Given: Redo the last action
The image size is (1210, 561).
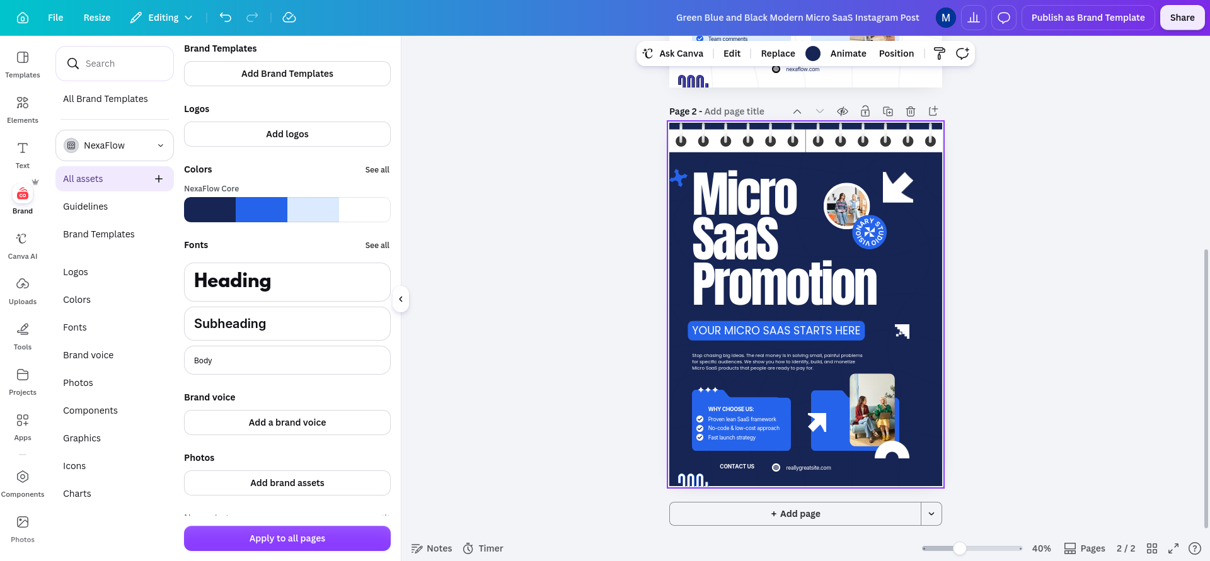Looking at the screenshot, I should pos(252,18).
